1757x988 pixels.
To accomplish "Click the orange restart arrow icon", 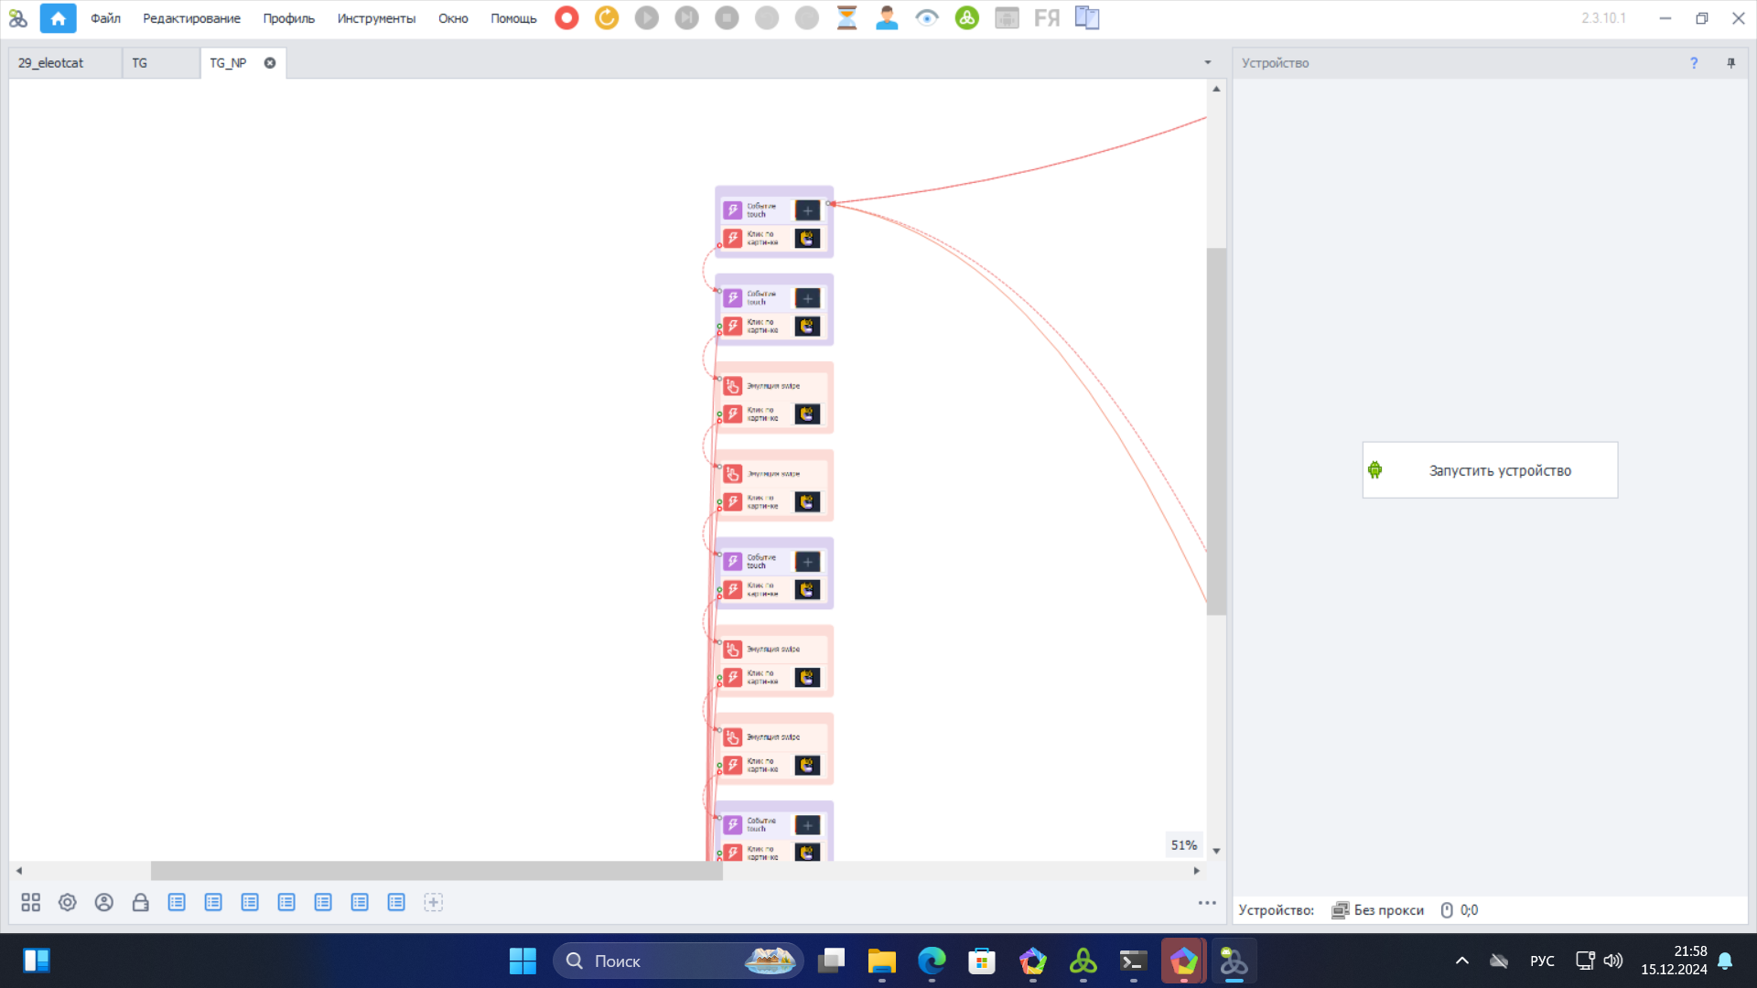I will point(607,17).
